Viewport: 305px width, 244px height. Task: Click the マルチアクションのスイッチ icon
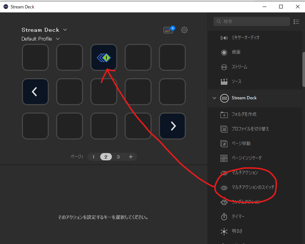pyautogui.click(x=224, y=188)
